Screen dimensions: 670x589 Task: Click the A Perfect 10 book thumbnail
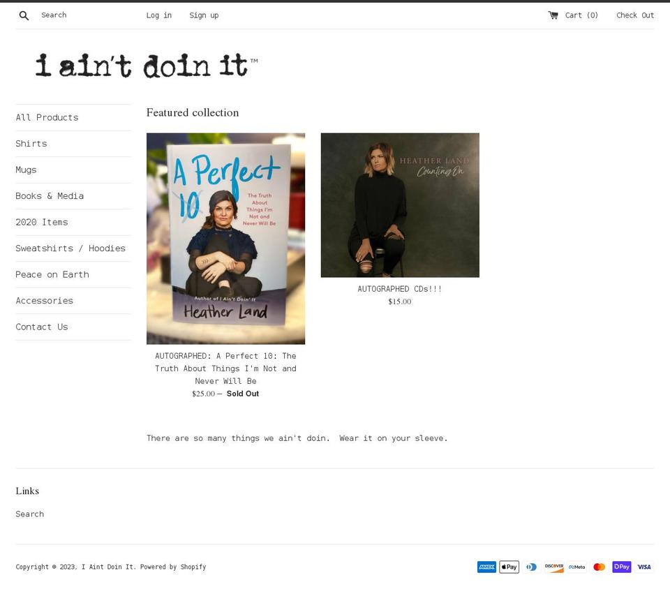(x=225, y=238)
